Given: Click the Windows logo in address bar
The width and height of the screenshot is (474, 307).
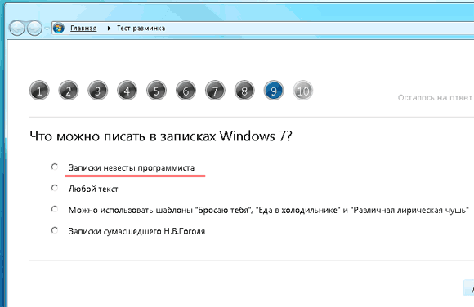Looking at the screenshot, I should tap(59, 28).
